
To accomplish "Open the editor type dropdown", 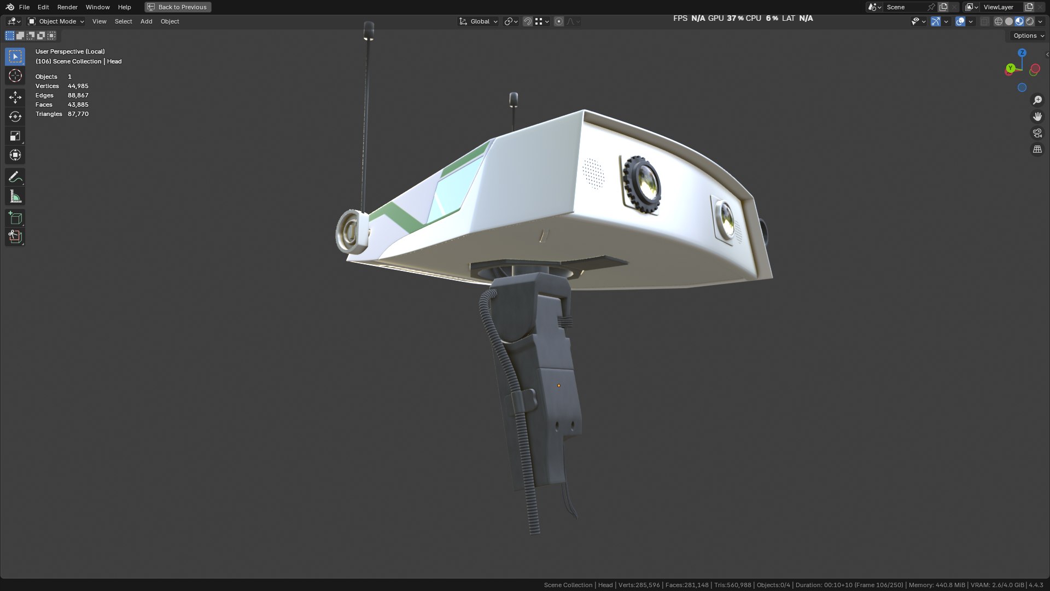I will click(x=14, y=21).
